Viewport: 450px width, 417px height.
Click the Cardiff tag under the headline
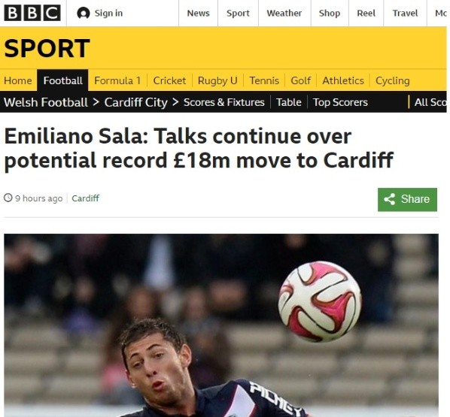point(86,198)
